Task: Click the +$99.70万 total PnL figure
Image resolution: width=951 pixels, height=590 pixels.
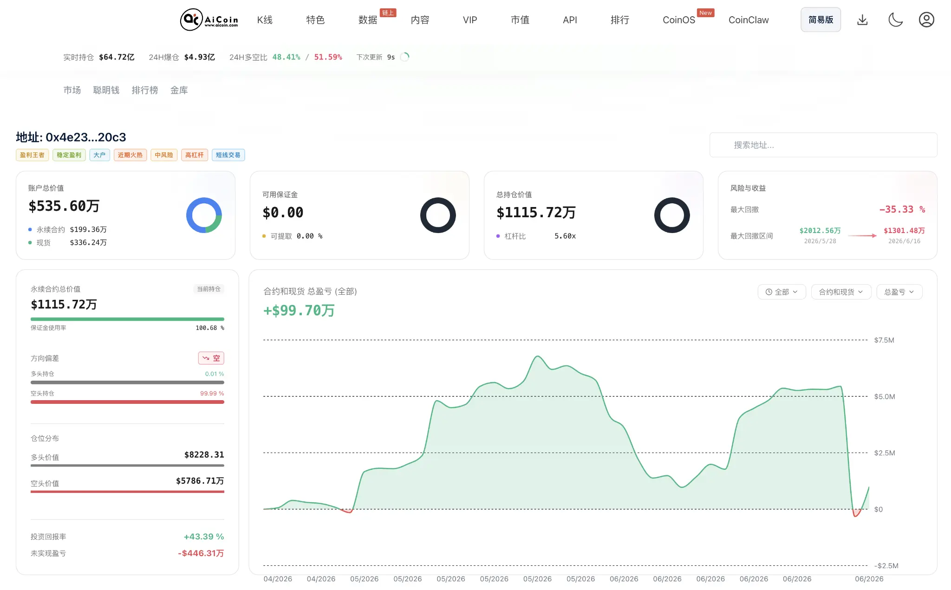Action: pyautogui.click(x=299, y=310)
